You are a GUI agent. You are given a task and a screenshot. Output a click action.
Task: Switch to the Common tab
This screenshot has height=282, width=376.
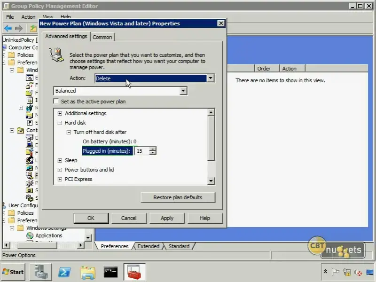coord(102,37)
